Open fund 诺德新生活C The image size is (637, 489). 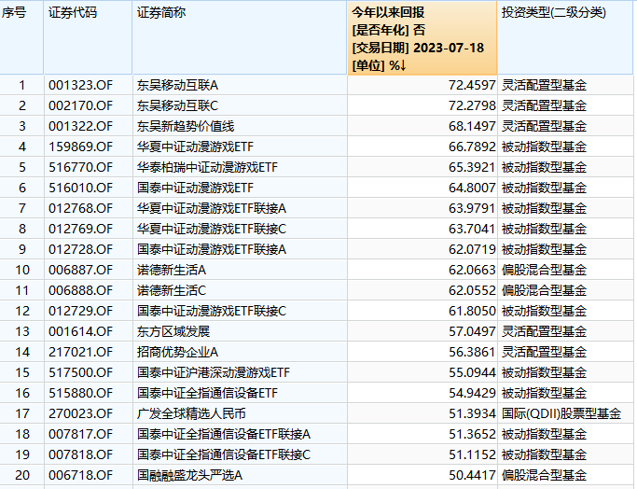(x=172, y=290)
